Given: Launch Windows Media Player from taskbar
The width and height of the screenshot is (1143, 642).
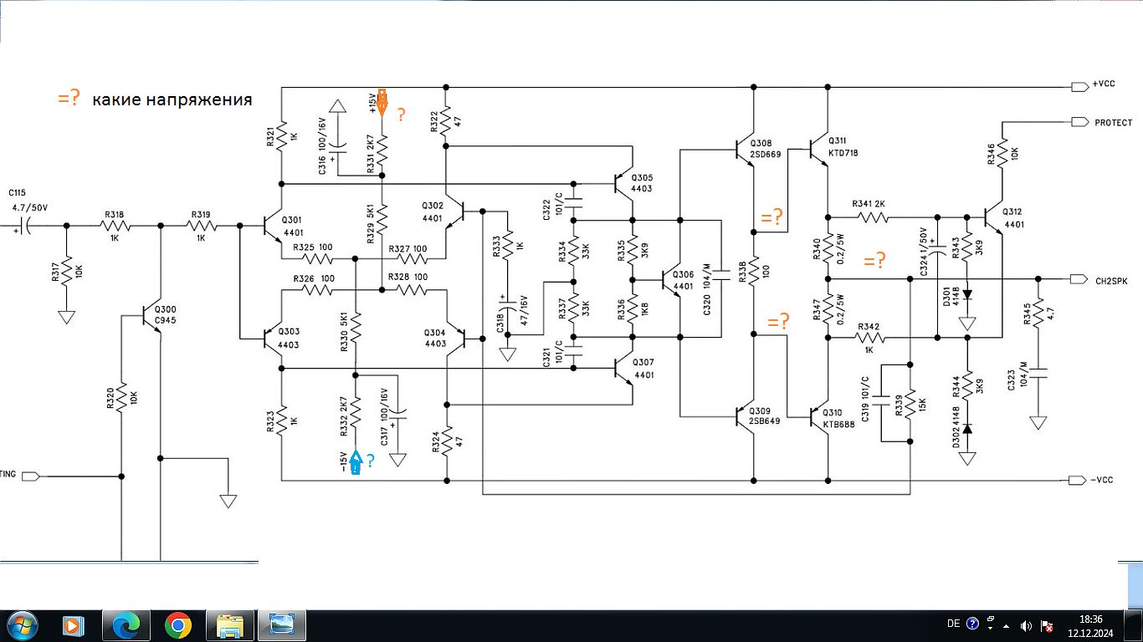Looking at the screenshot, I should (73, 624).
